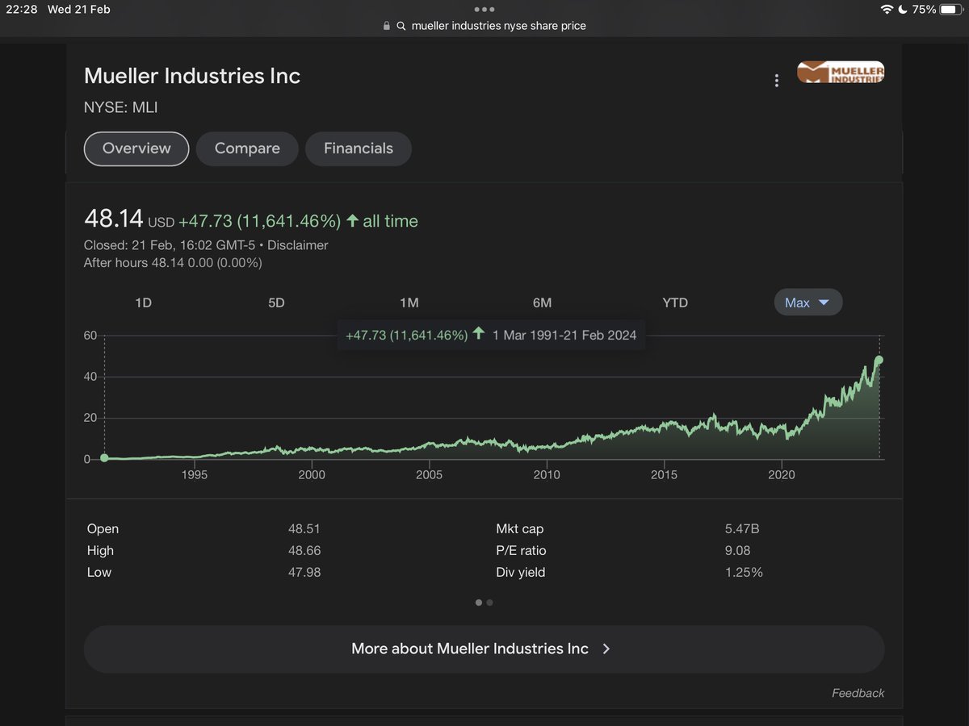
Task: Select the 6M chart range
Action: pyautogui.click(x=542, y=302)
